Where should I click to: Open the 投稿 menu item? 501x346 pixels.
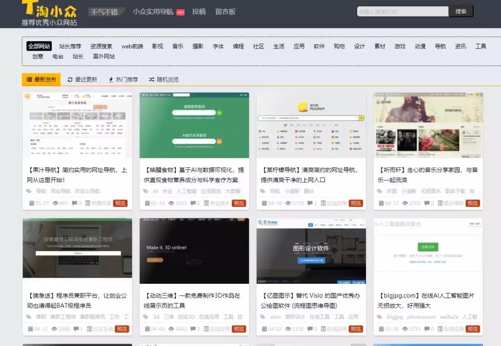click(199, 12)
